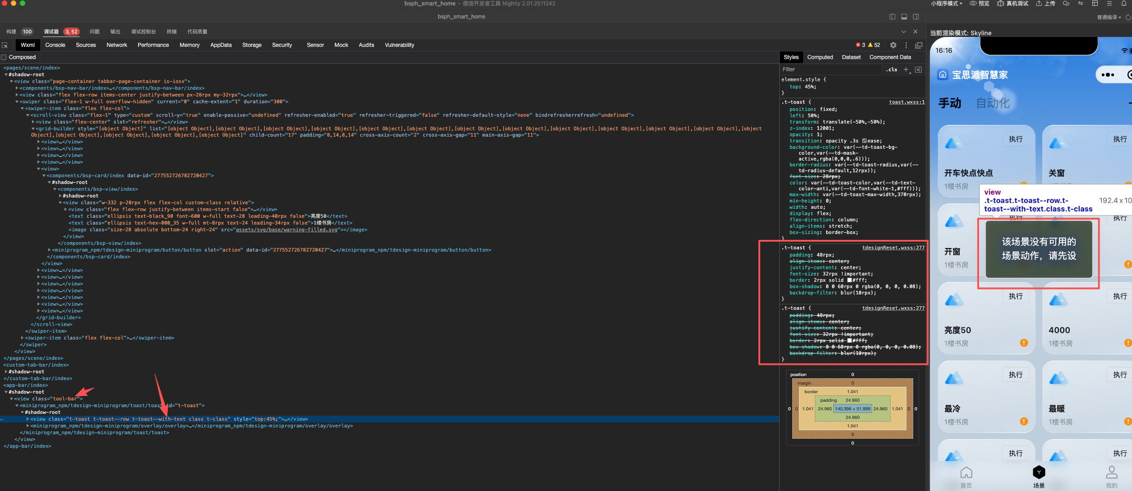The width and height of the screenshot is (1132, 491).
Task: Open the 小程序模式 mode dropdown
Action: click(x=946, y=4)
